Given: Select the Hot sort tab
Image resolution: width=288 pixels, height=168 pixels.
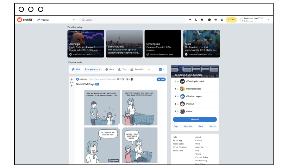Looking at the screenshot, I should [76, 69].
